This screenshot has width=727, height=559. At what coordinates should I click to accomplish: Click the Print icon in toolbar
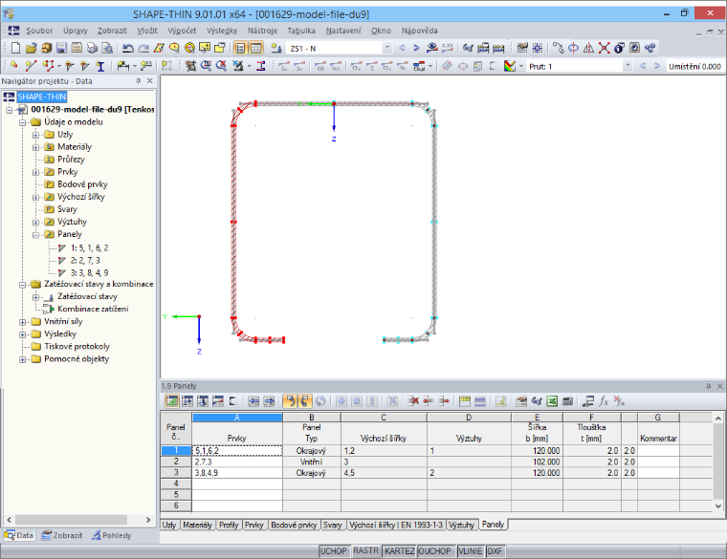(92, 48)
